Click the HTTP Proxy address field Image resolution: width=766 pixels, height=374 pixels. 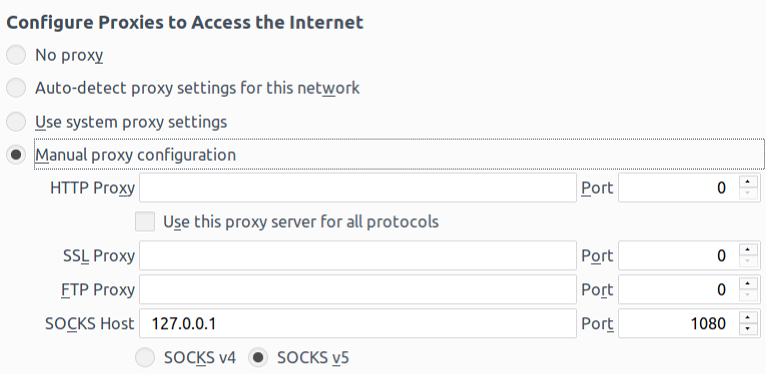pos(358,188)
